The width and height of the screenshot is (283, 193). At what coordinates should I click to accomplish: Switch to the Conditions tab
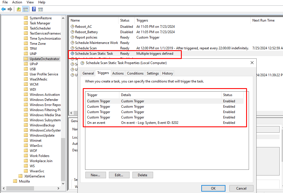135,73
